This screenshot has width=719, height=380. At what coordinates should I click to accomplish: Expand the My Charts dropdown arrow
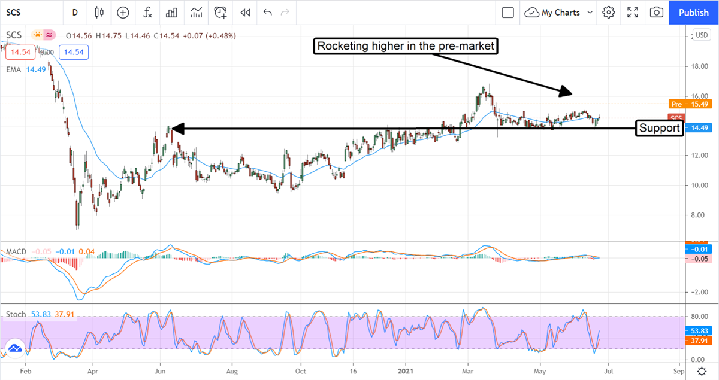pos(590,12)
